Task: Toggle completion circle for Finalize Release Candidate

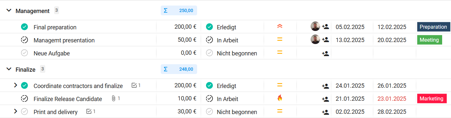Action: pos(24,98)
